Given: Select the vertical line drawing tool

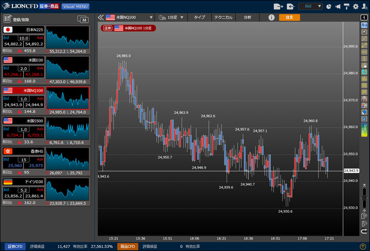Looking at the screenshot, I should coord(364,58).
